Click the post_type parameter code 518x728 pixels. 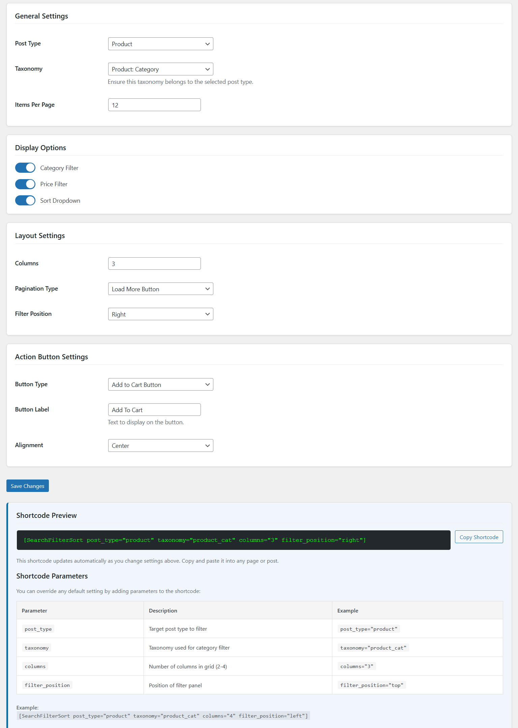[x=38, y=629]
